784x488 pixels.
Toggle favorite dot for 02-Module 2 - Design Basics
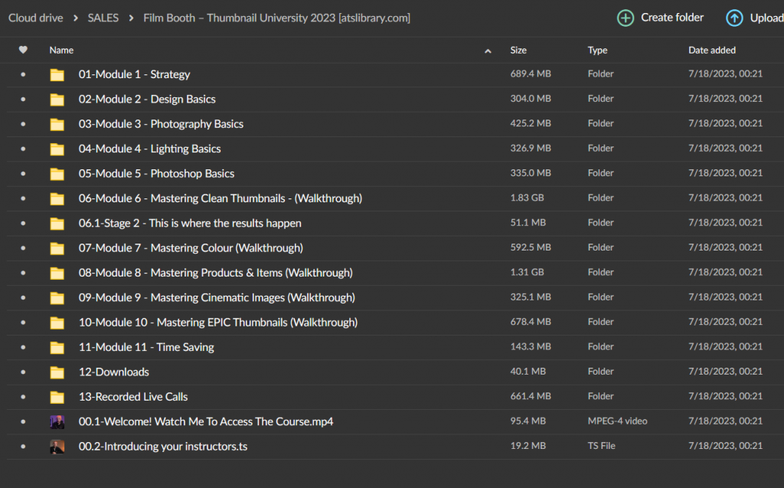23,100
